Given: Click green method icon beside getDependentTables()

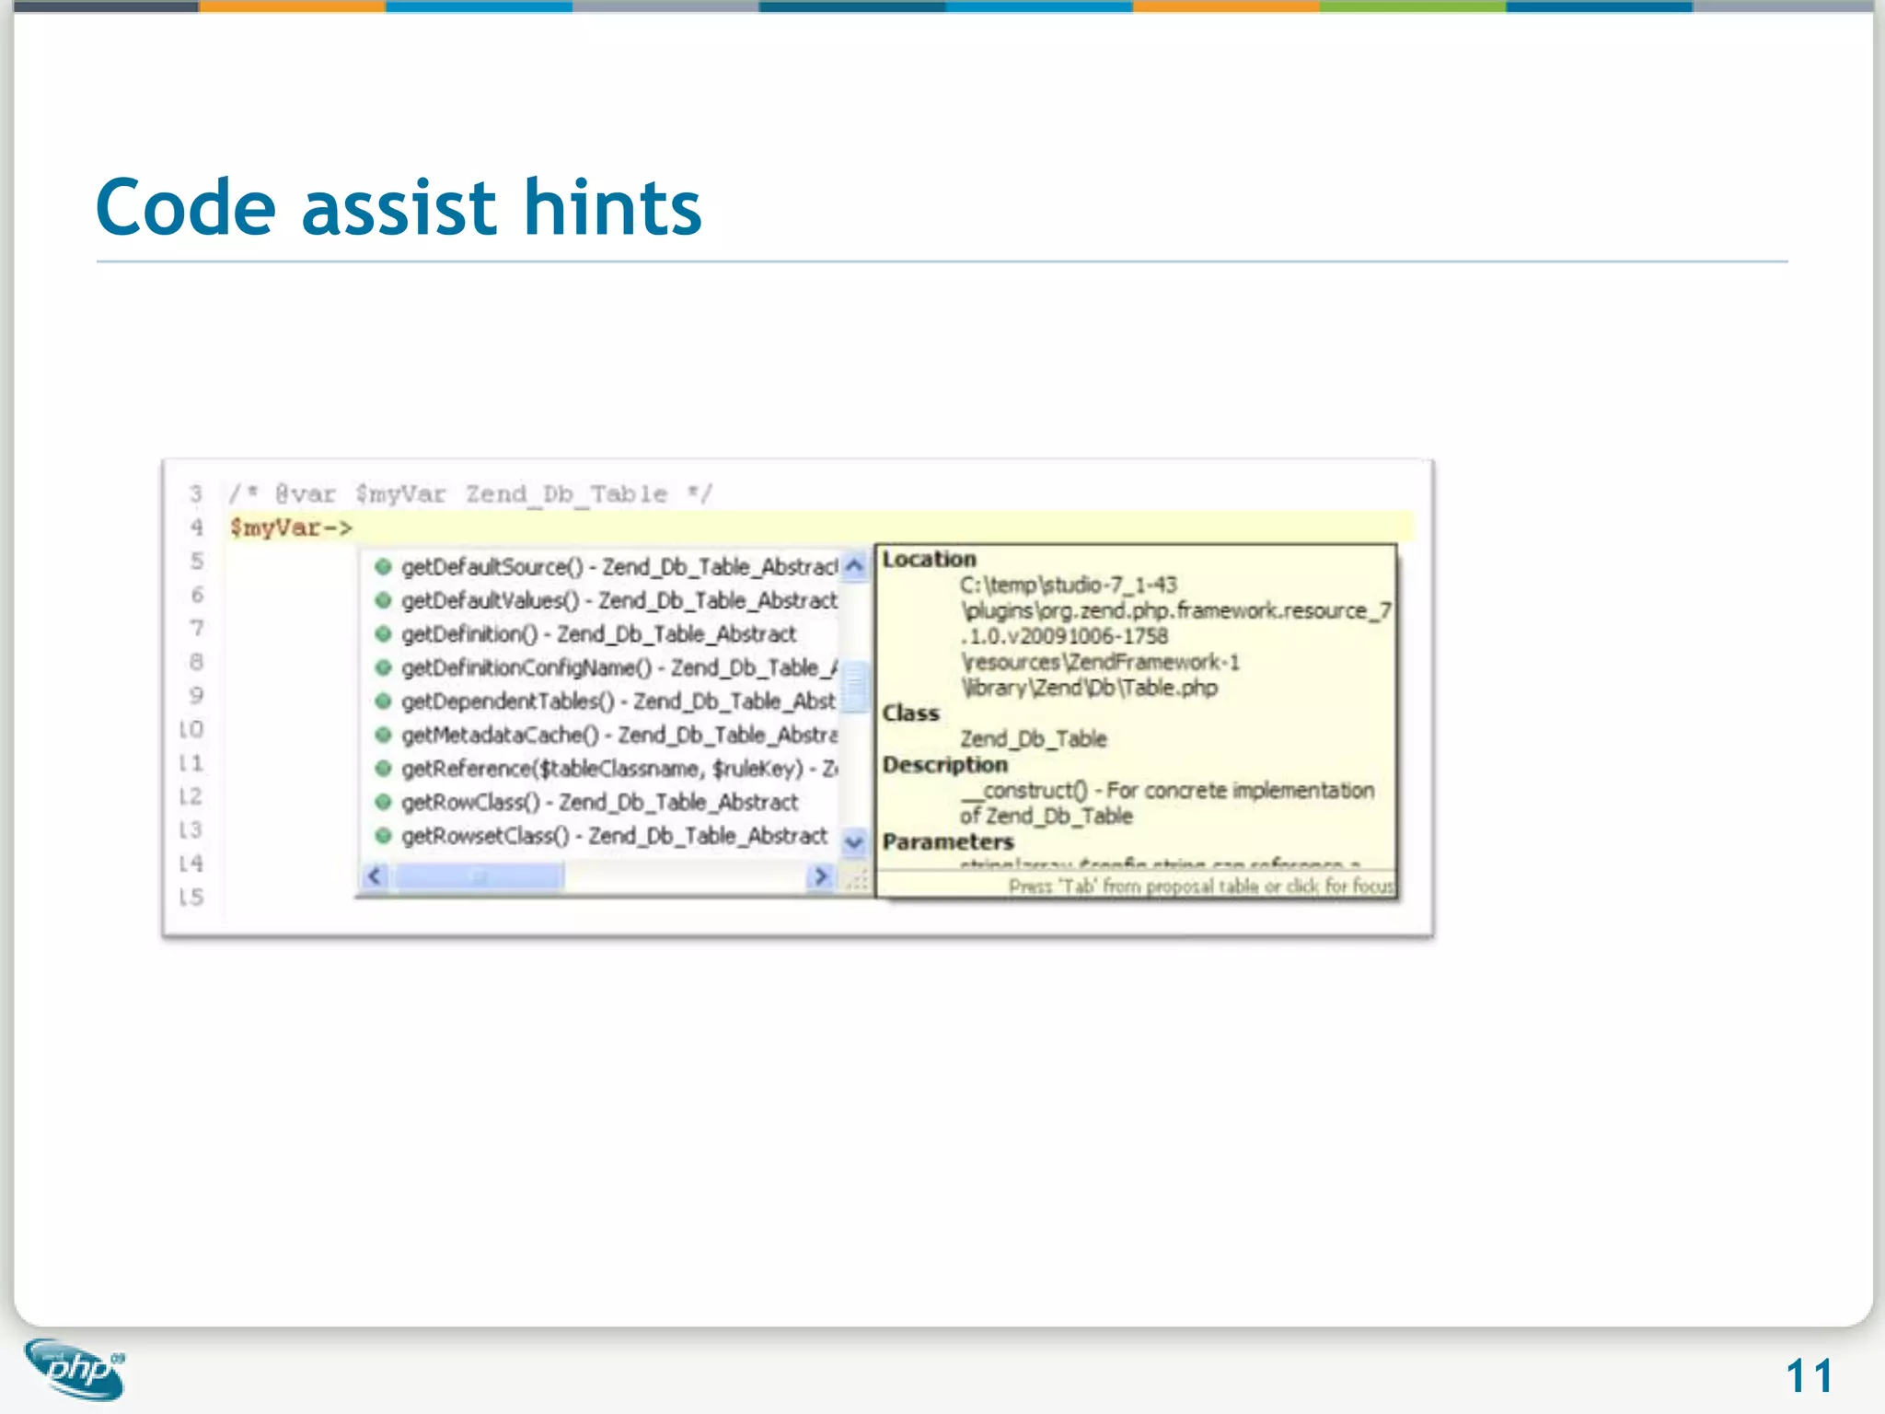Looking at the screenshot, I should [384, 701].
